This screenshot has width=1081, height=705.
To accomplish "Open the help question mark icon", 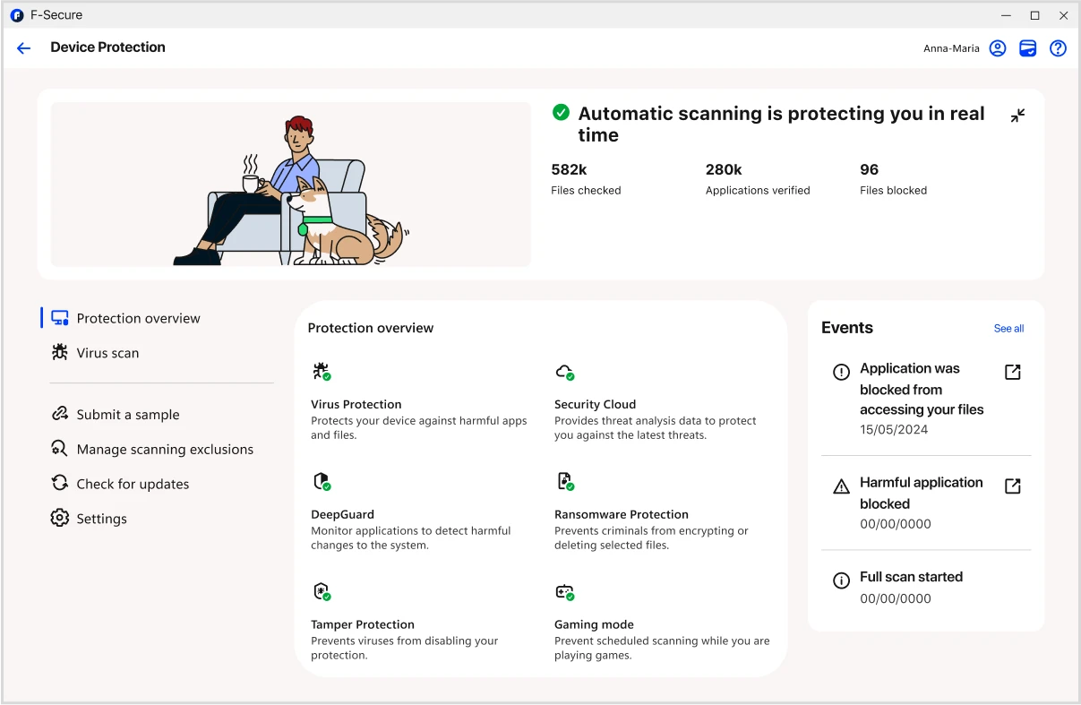I will click(1058, 48).
